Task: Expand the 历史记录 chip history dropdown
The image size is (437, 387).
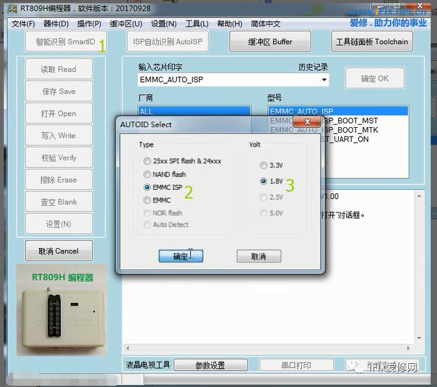Action: tap(324, 80)
